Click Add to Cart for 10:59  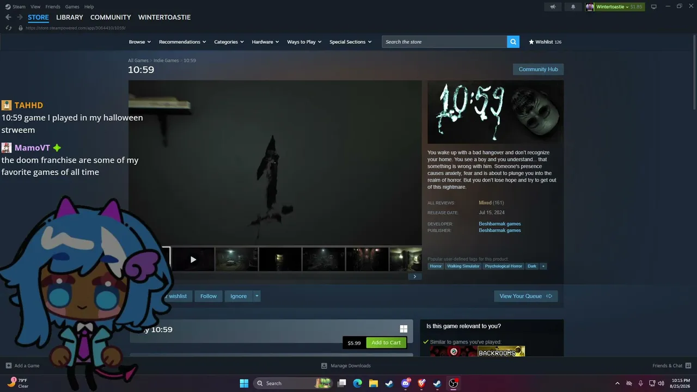click(386, 342)
